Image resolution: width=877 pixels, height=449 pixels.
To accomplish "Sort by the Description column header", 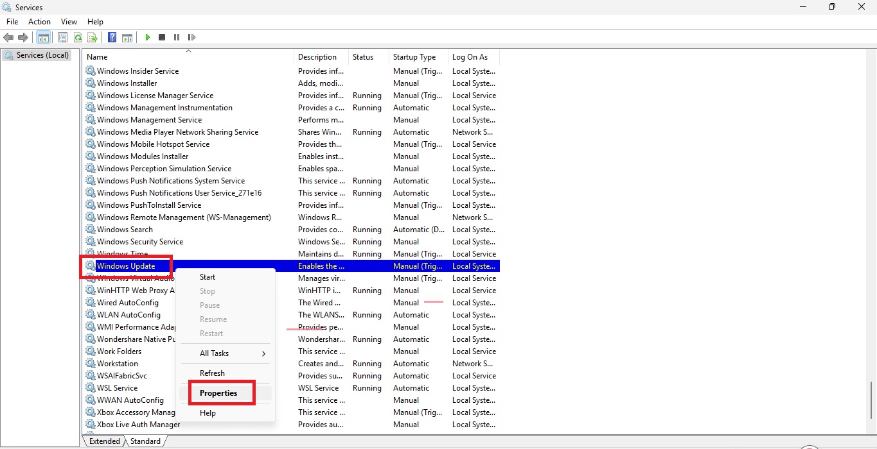I will 321,57.
